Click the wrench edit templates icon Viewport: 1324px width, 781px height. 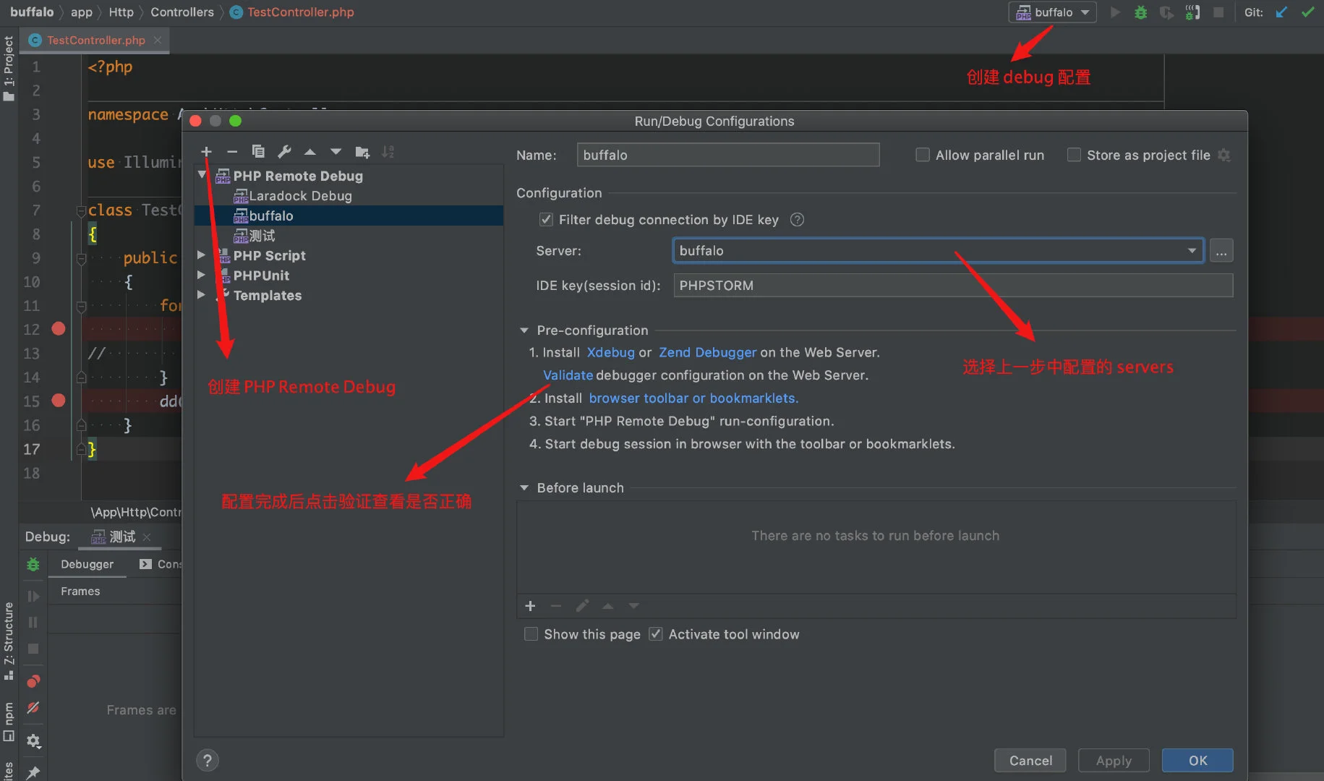[x=284, y=152]
